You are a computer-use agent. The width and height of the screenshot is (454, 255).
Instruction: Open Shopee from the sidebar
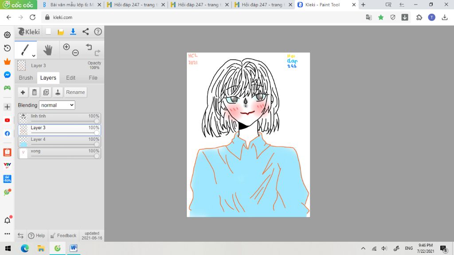click(x=7, y=152)
